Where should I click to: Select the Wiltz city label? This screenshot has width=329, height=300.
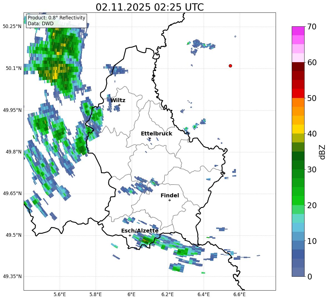coord(118,100)
